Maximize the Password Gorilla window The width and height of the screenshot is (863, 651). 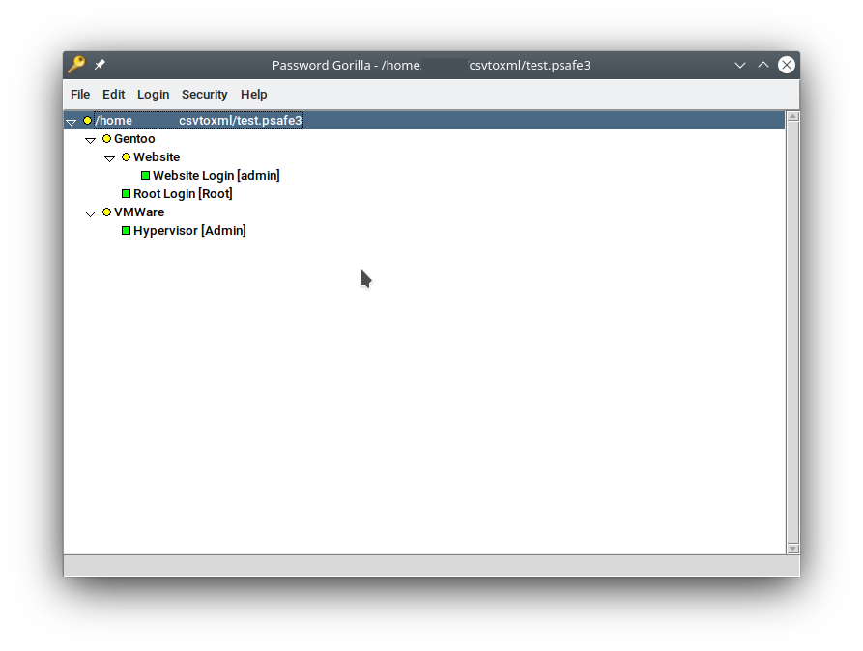763,65
